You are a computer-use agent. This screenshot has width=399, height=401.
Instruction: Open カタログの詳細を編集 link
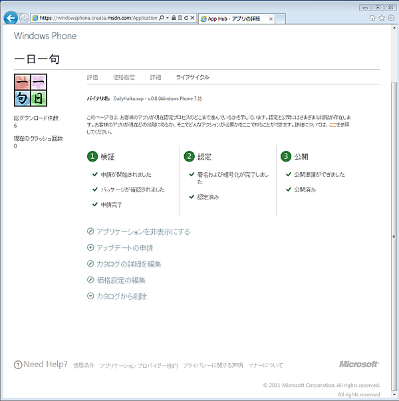tap(129, 264)
